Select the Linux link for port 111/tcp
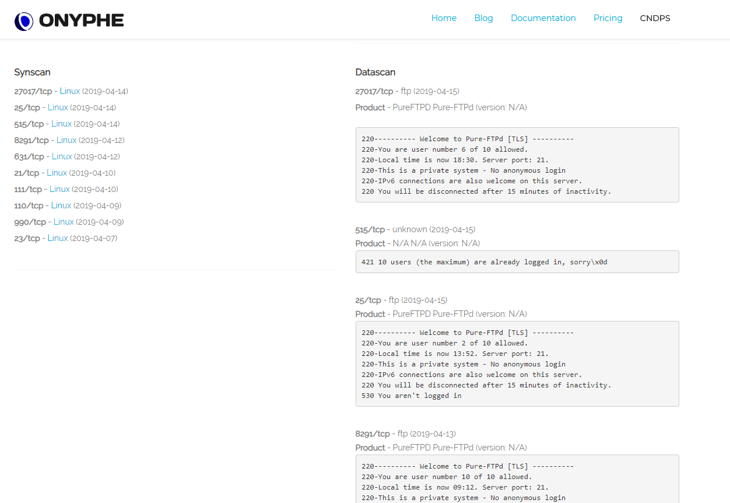The height and width of the screenshot is (503, 730). tap(59, 189)
